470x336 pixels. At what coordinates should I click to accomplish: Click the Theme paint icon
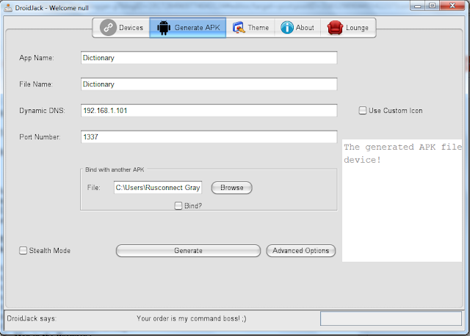coord(239,28)
